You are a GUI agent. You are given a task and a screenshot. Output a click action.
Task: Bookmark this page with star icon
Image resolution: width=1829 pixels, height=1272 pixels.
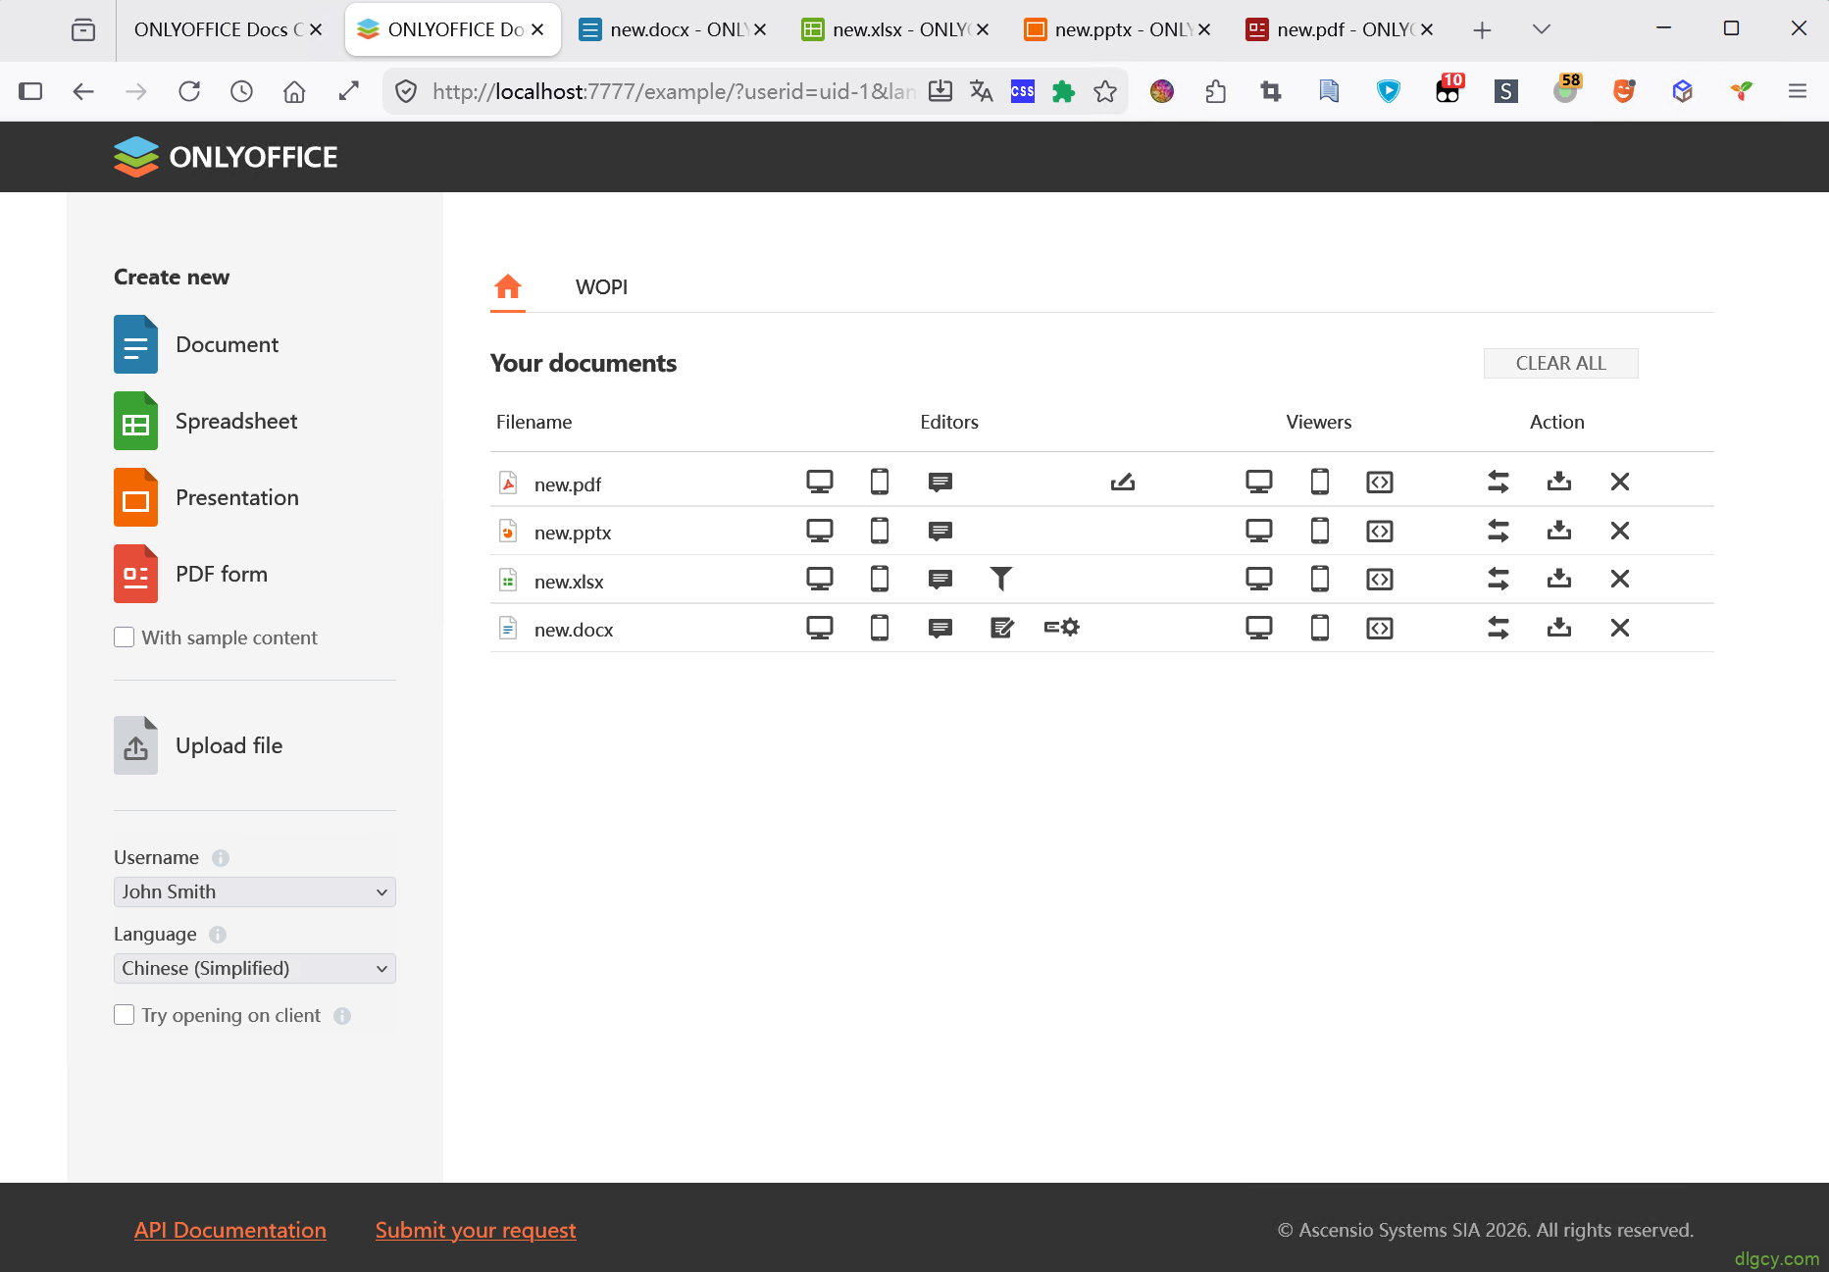tap(1105, 91)
